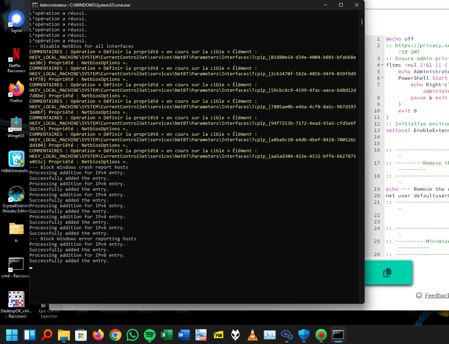449x344 pixels.
Task: Click the '--- Disable NetBios for all interfaces' line
Action: 82,46
